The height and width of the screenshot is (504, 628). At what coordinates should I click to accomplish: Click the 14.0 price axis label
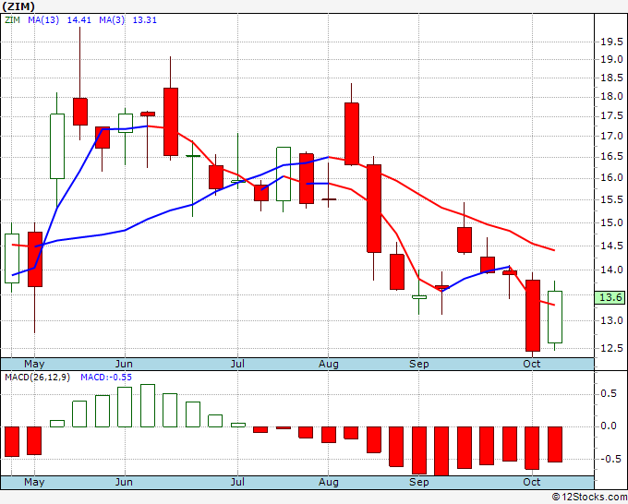(x=611, y=270)
